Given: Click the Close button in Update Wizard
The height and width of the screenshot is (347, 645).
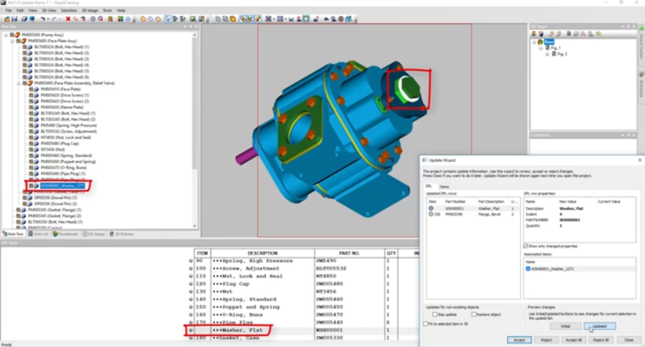Looking at the screenshot, I should (628, 340).
